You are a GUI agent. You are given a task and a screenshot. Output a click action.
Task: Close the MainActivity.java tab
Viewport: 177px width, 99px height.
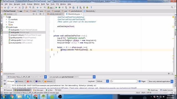81,14
